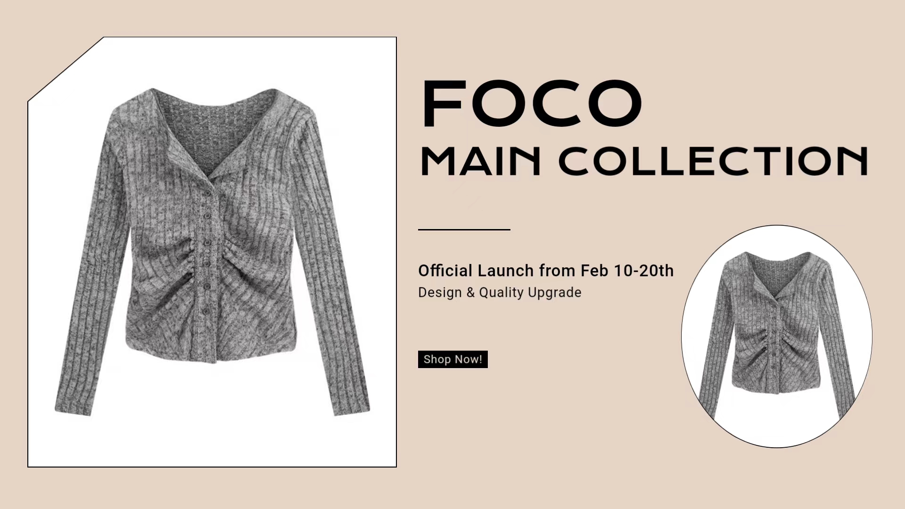Image resolution: width=905 pixels, height=509 pixels.
Task: Select the Design & Quality Upgrade subtitle
Action: (500, 293)
